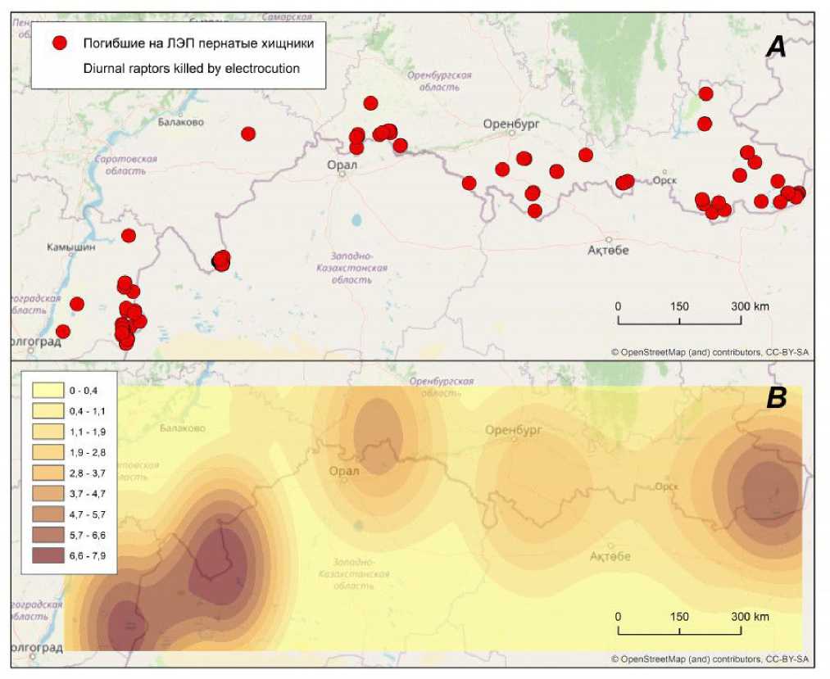Click 'Саратовская область' region label in map A
The image size is (830, 679).
126,165
